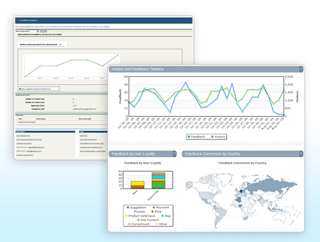
Task: Open help for Feedback by User Loyalty panel
Action: click(175, 154)
